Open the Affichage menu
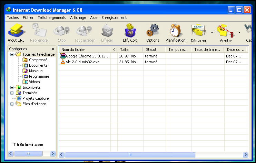This screenshot has height=163, width=256. tap(78, 18)
